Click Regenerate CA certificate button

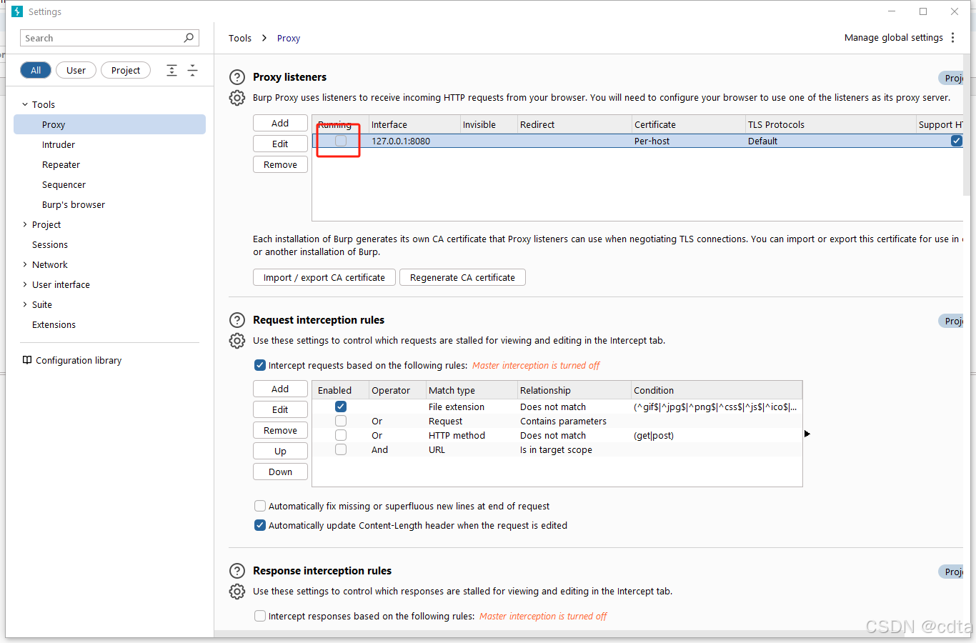tap(462, 277)
